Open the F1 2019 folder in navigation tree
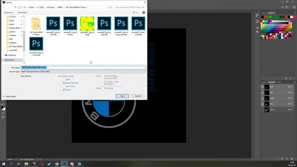This screenshot has width=297, height=167. [x=13, y=17]
